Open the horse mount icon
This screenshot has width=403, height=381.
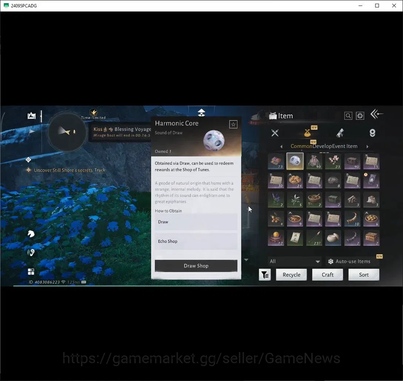coord(31,234)
